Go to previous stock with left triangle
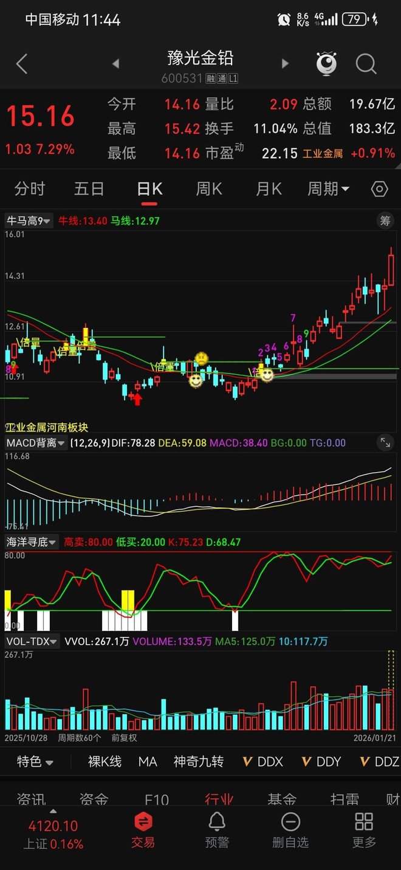The image size is (401, 870). click(x=115, y=63)
